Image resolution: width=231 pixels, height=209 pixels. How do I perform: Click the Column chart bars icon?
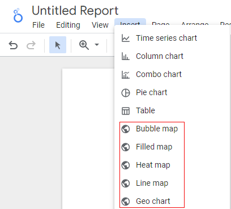pyautogui.click(x=126, y=56)
